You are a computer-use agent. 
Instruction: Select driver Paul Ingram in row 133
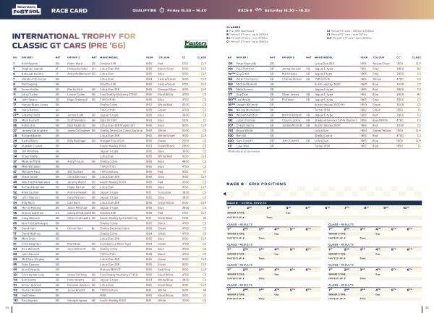(x=30, y=301)
